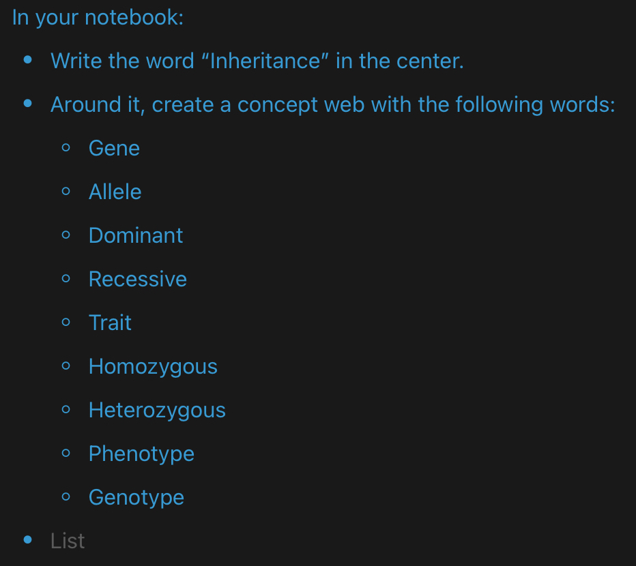The height and width of the screenshot is (566, 636).
Task: Click the 'Genotype' list item
Action: point(136,498)
